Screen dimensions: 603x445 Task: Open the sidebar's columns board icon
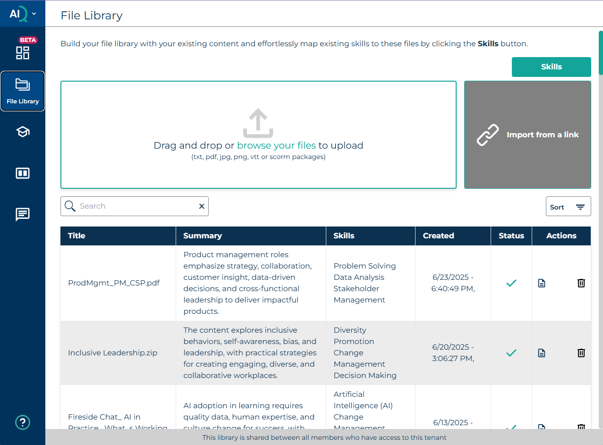click(23, 173)
